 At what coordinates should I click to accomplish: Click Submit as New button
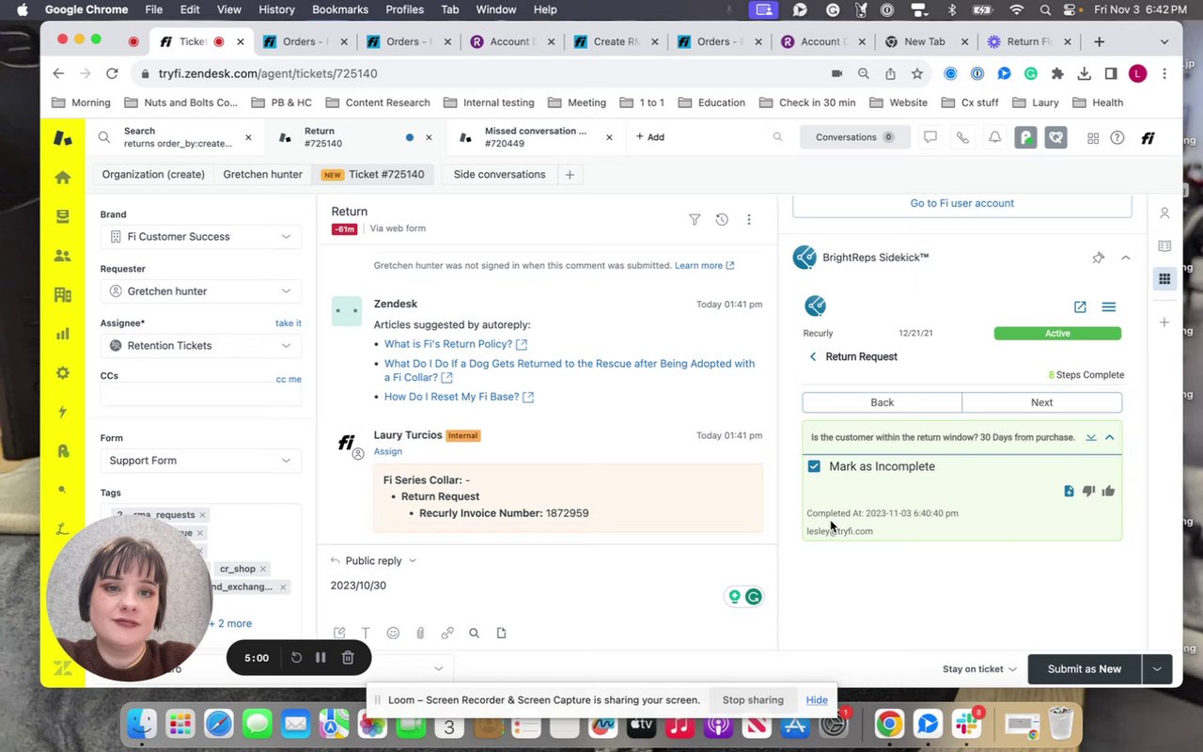(x=1084, y=669)
